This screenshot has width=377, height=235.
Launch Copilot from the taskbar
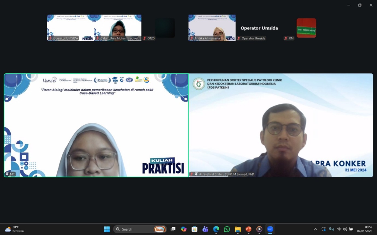click(183, 229)
